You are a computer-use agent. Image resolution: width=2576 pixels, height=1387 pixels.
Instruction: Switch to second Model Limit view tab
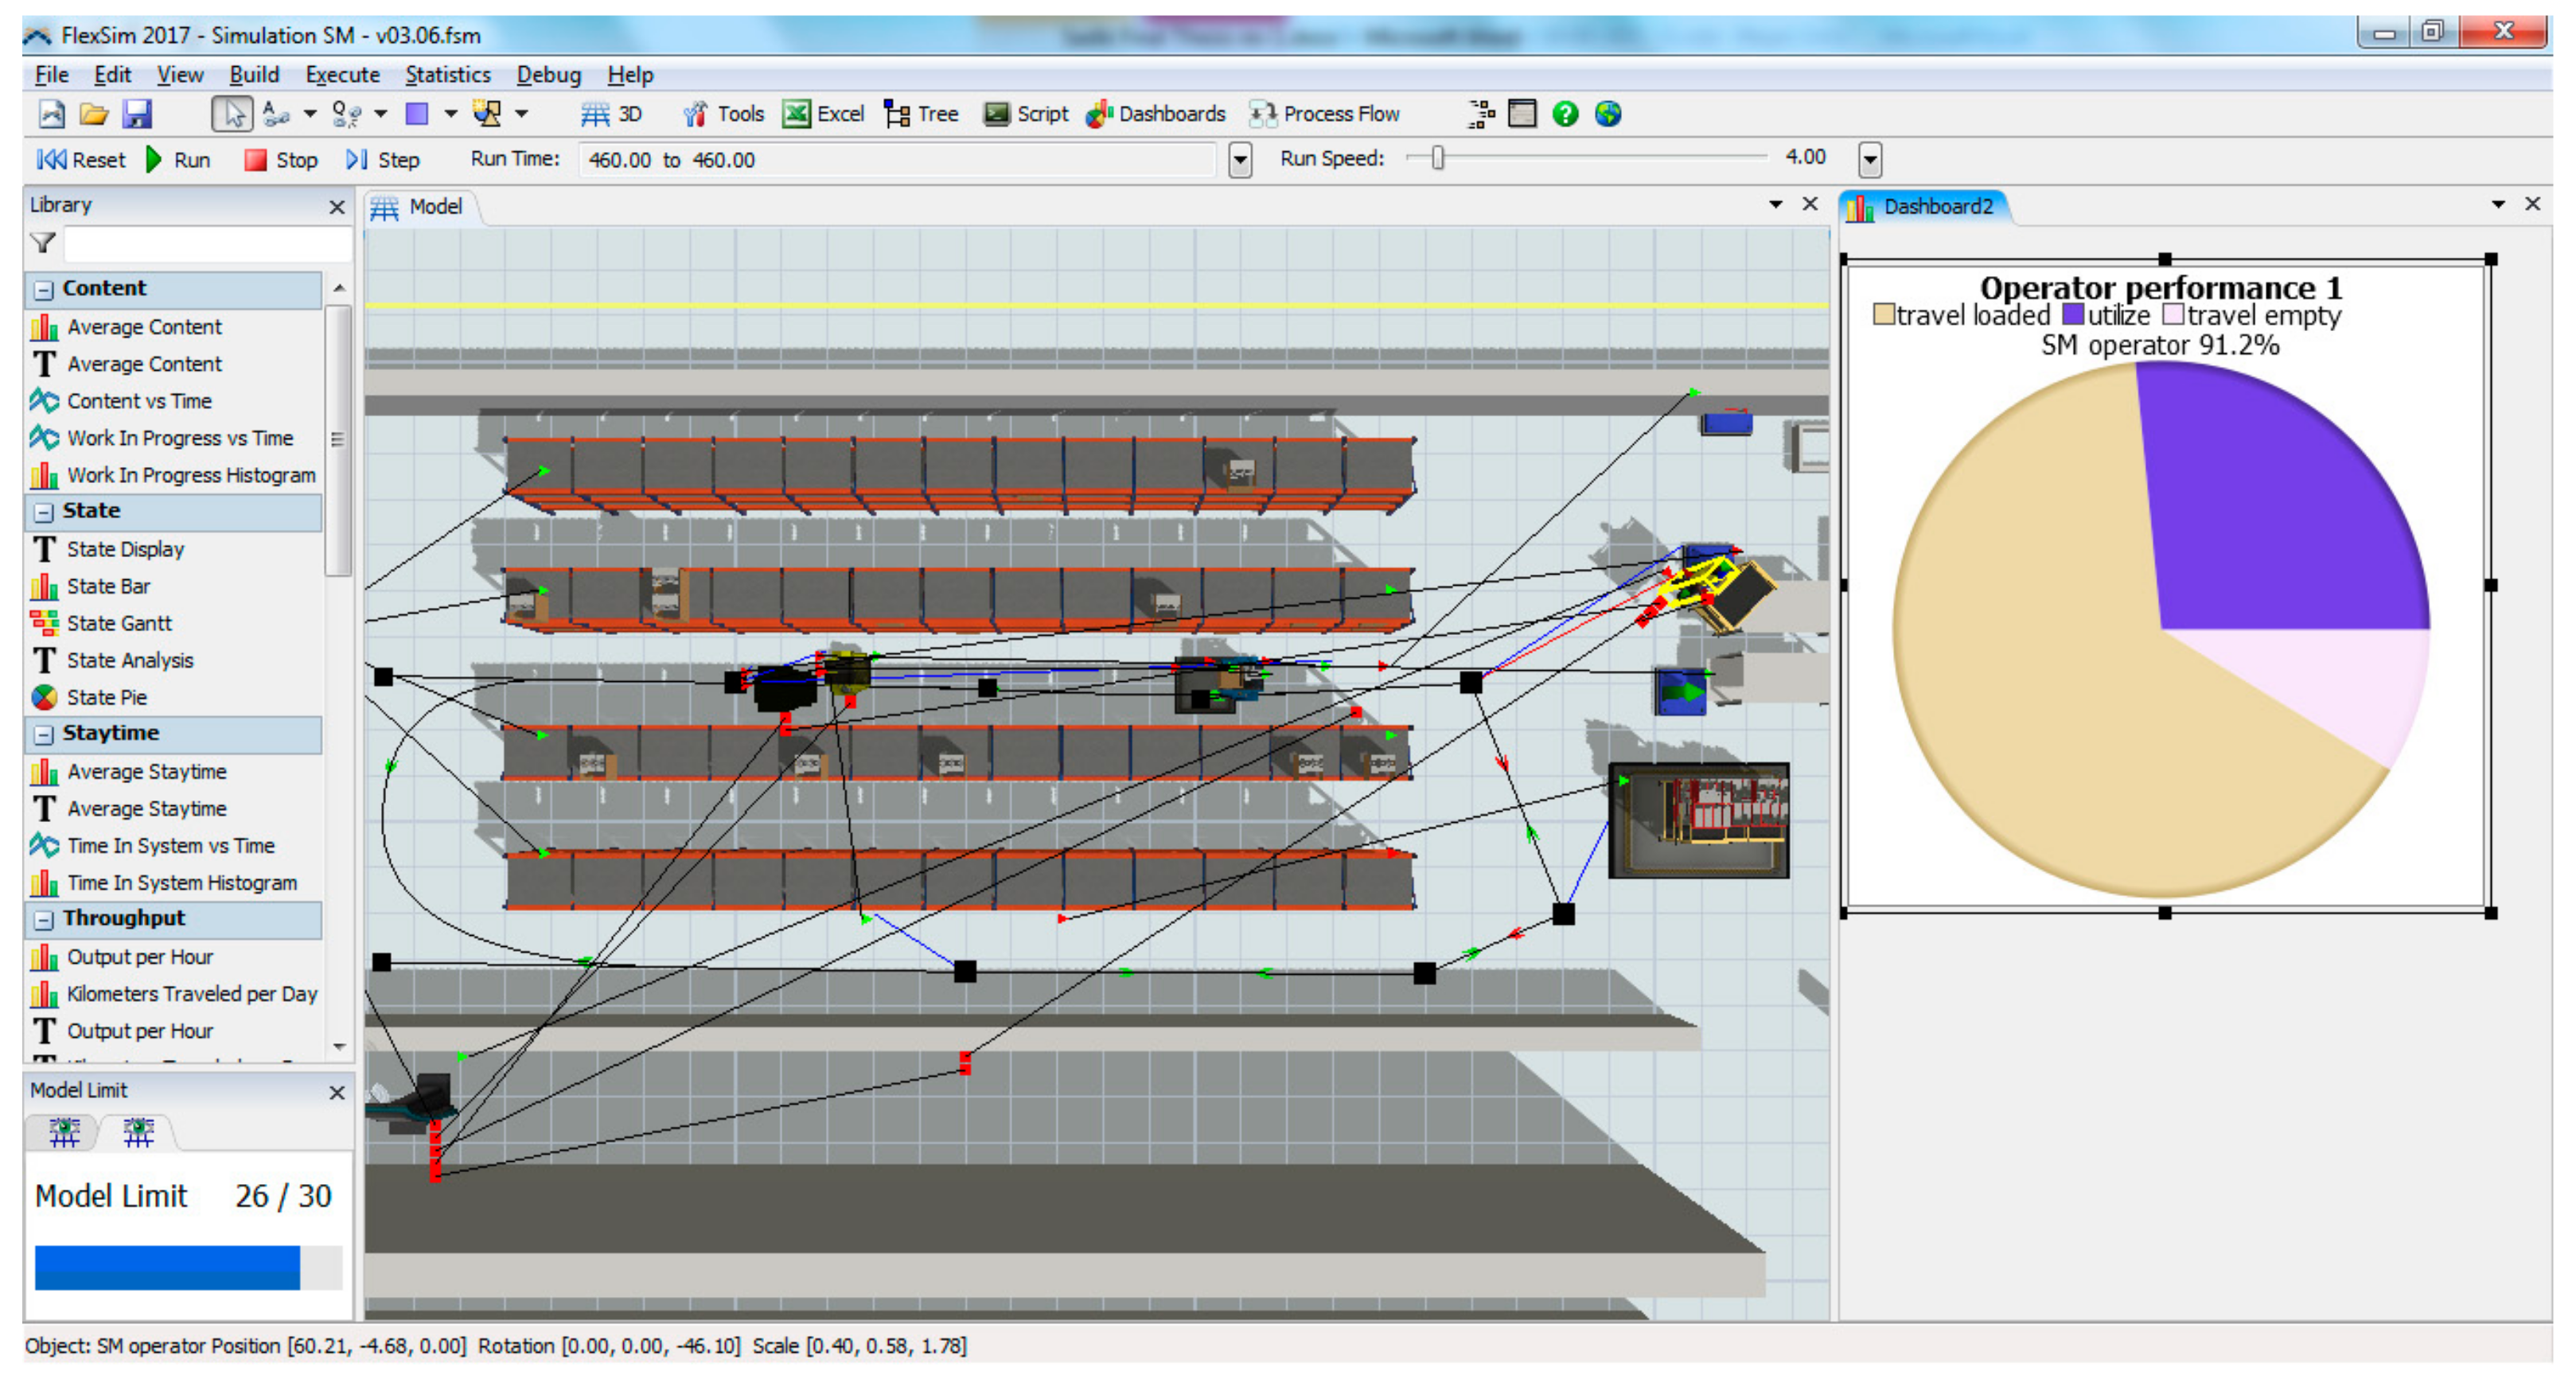(139, 1132)
